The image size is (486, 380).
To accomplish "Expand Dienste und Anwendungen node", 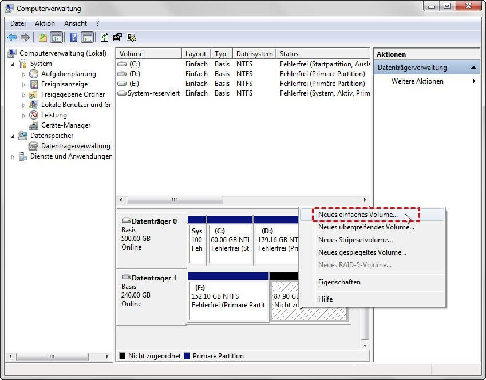I will tap(13, 157).
